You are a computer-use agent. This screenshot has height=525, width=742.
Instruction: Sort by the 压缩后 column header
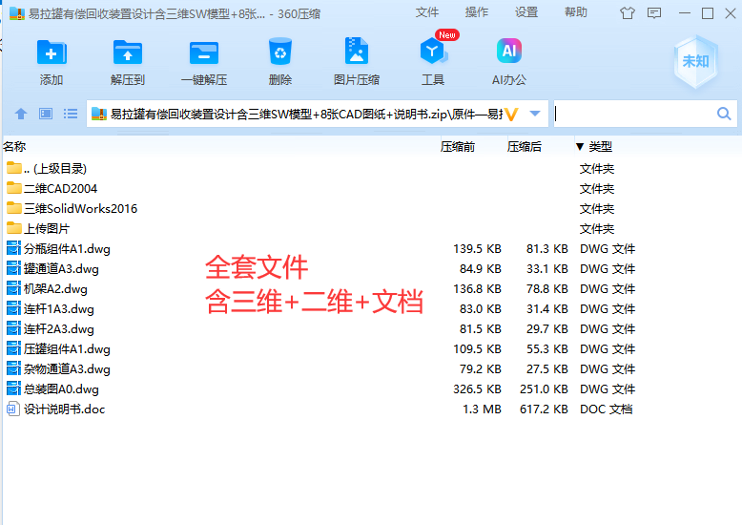pos(525,147)
